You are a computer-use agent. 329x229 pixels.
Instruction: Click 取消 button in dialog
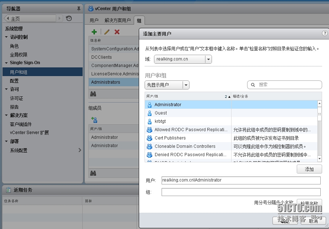313,221
